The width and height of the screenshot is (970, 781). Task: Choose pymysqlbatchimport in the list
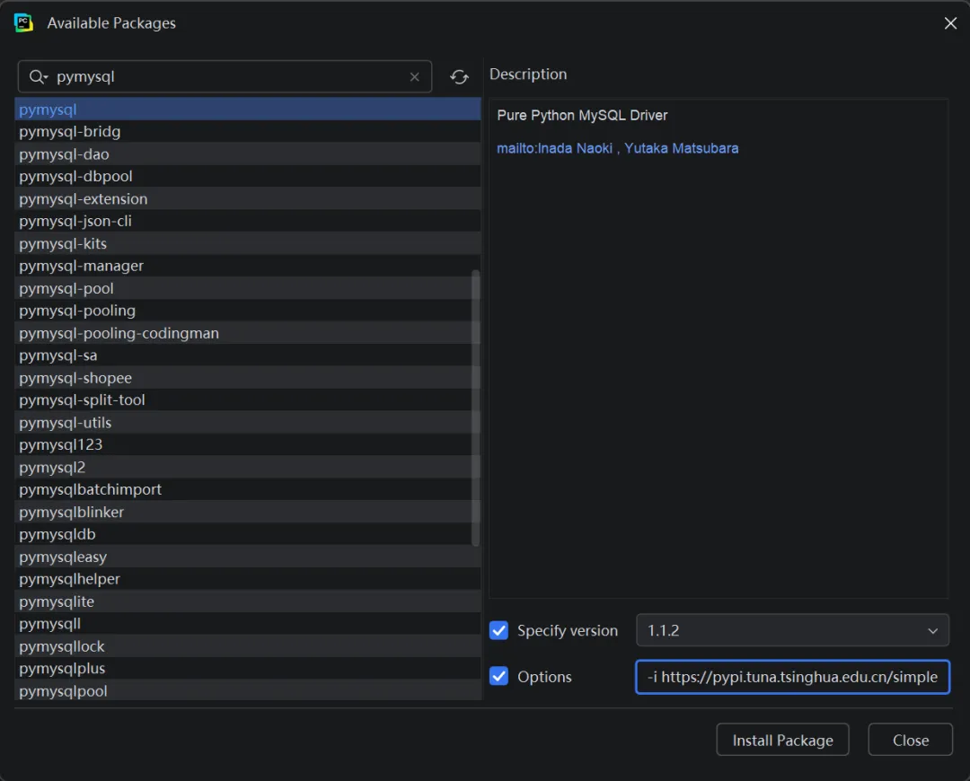tap(91, 489)
